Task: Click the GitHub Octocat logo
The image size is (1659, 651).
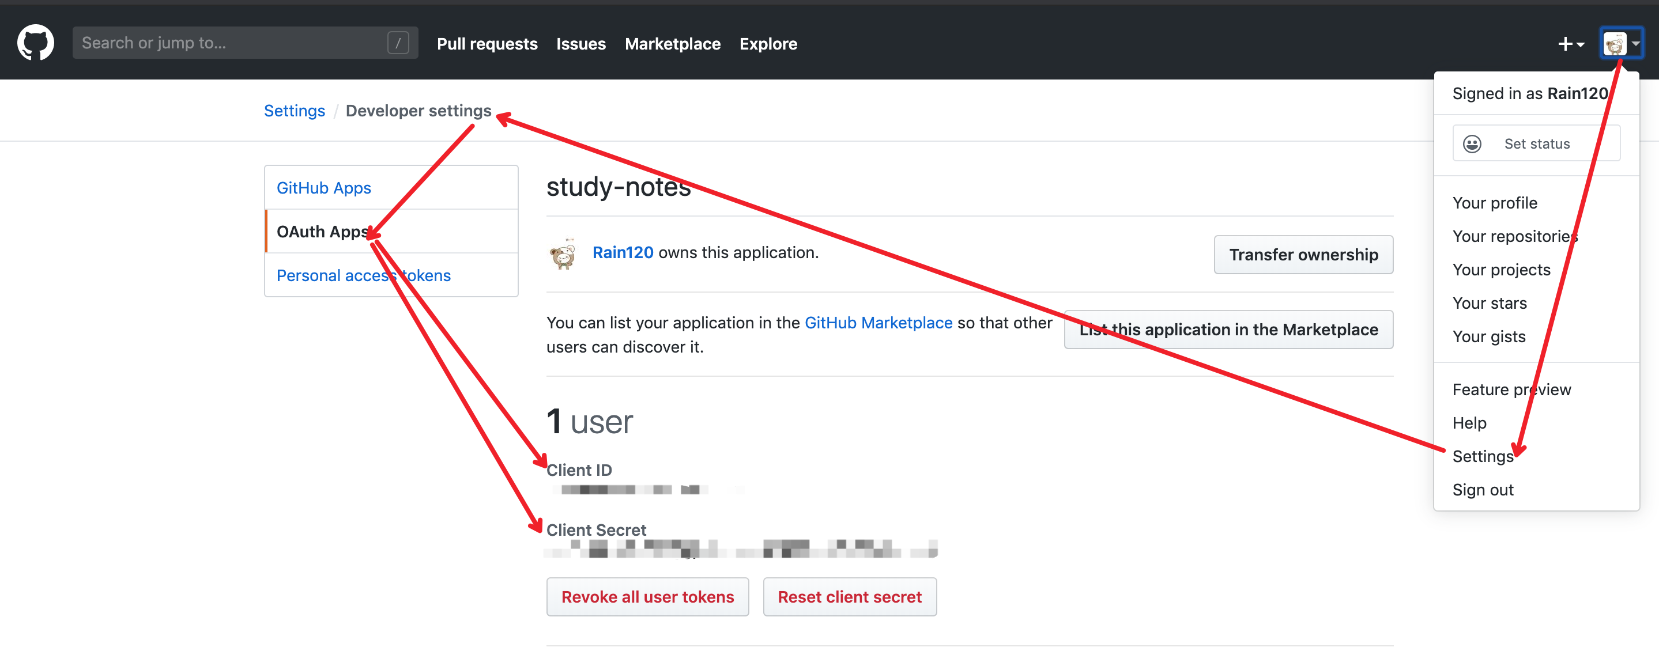Action: 35,43
